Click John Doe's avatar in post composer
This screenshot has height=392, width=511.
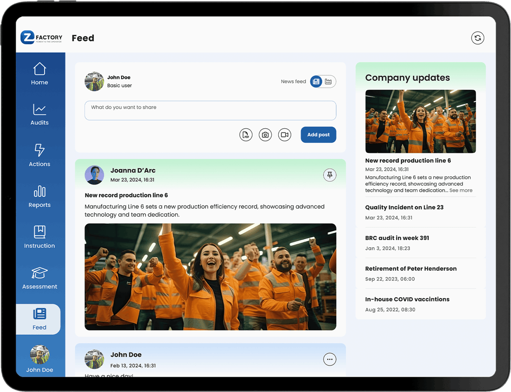coord(94,81)
